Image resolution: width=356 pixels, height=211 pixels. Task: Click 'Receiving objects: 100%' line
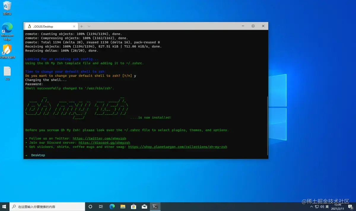(93, 46)
